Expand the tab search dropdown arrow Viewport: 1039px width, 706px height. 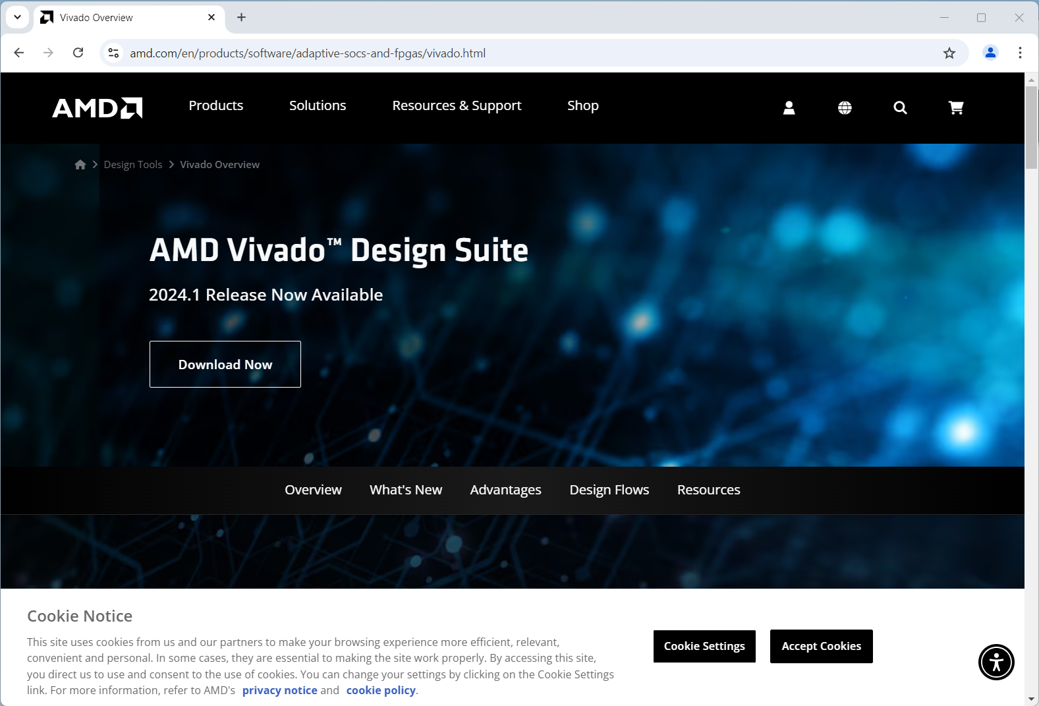18,17
